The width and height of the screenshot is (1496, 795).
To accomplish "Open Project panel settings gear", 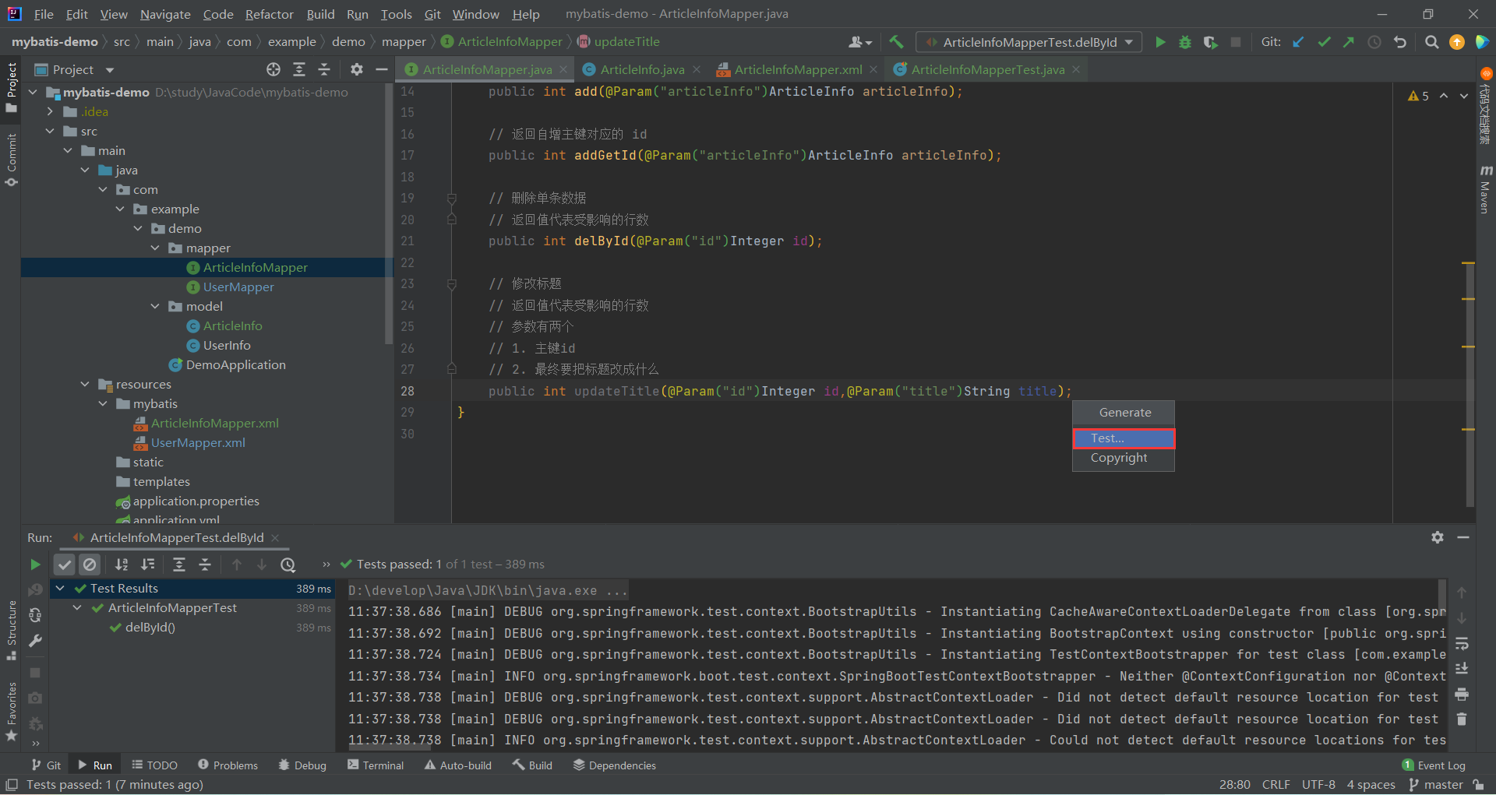I will tap(357, 69).
